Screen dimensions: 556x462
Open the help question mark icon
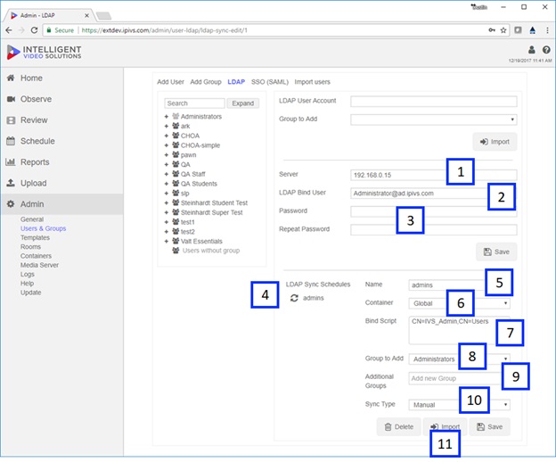coord(546,50)
